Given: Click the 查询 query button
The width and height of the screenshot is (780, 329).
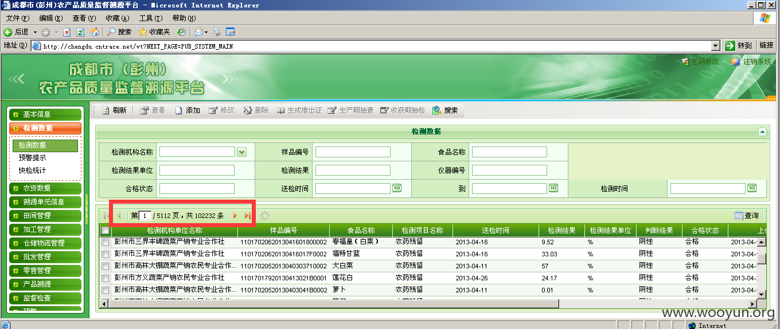Looking at the screenshot, I should (x=747, y=216).
